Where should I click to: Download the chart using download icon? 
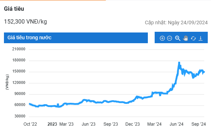coord(201,39)
